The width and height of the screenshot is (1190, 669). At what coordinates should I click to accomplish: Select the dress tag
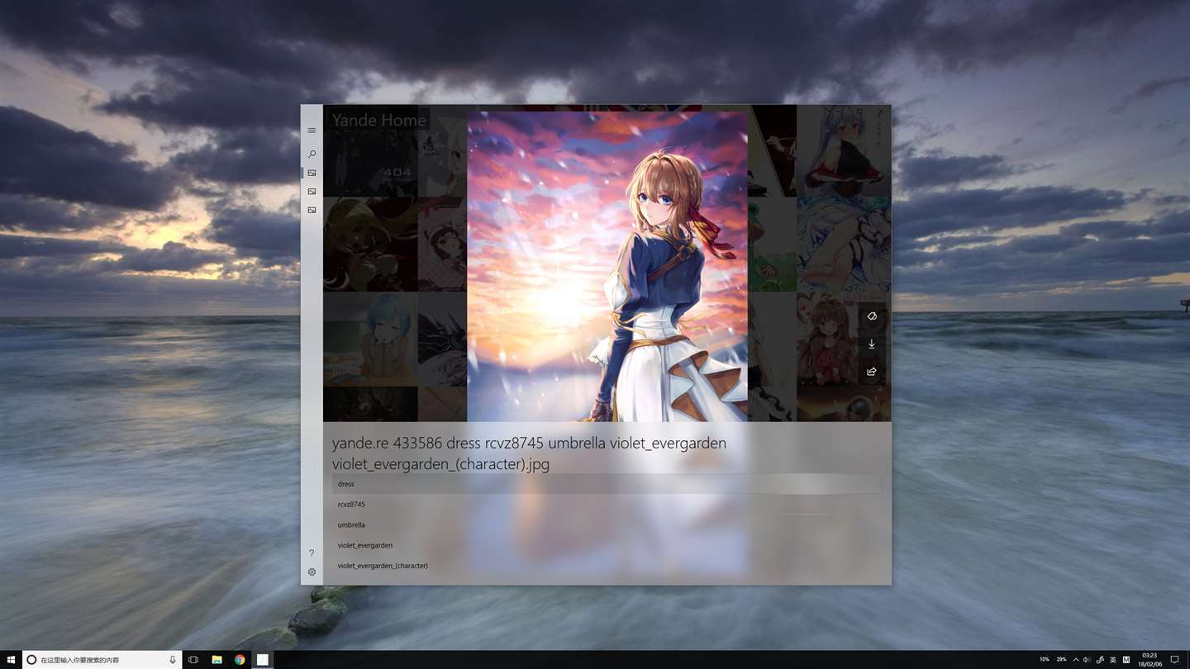pyautogui.click(x=607, y=484)
